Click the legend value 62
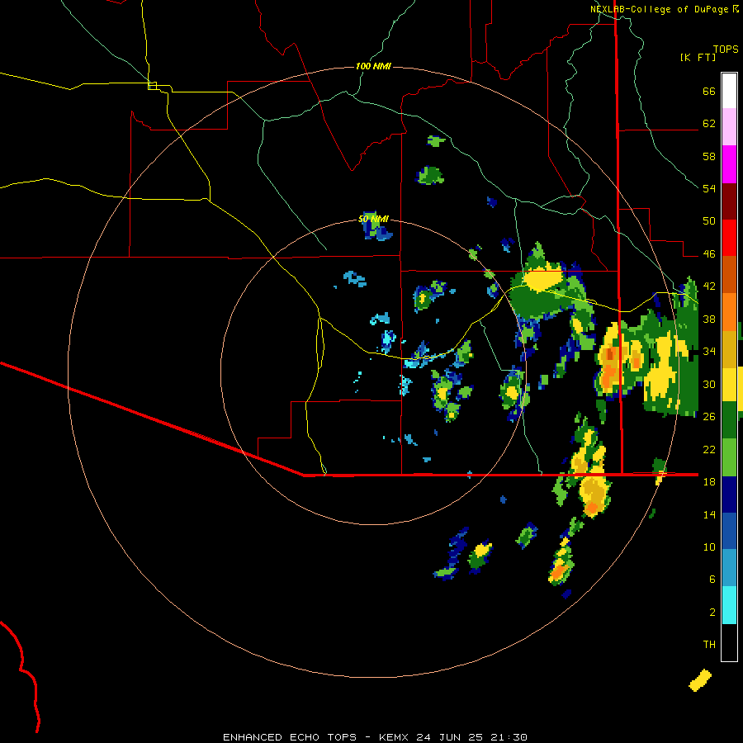The height and width of the screenshot is (743, 743). (709, 124)
